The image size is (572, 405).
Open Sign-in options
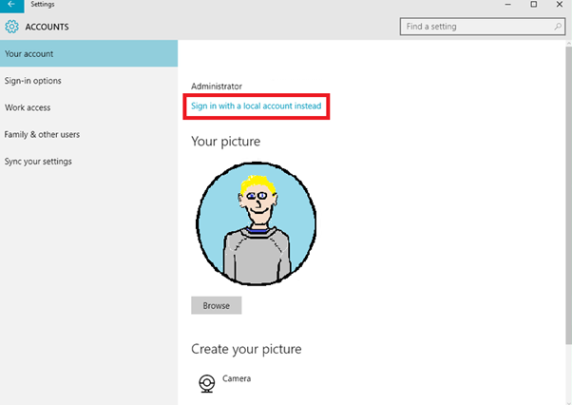88,81
